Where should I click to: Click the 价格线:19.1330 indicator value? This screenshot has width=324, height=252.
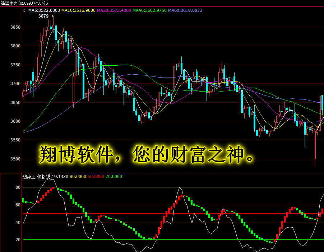(x=53, y=177)
